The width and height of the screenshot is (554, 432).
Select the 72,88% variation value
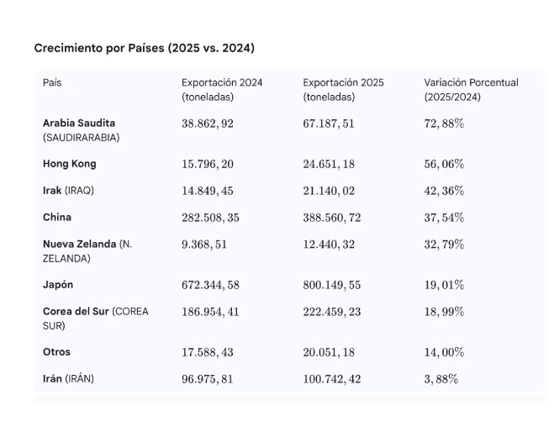point(444,124)
